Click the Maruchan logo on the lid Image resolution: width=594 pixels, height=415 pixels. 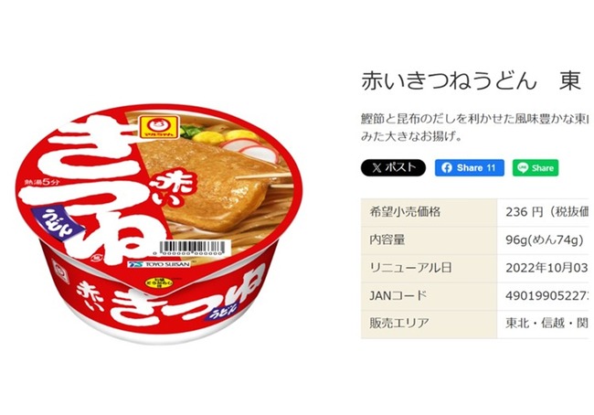click(x=159, y=126)
